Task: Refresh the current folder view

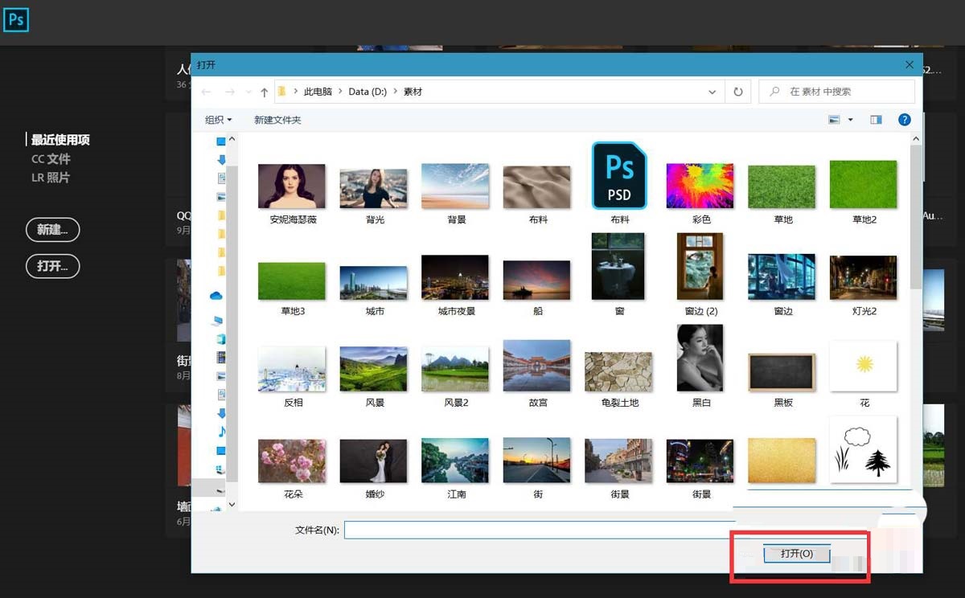Action: 737,92
